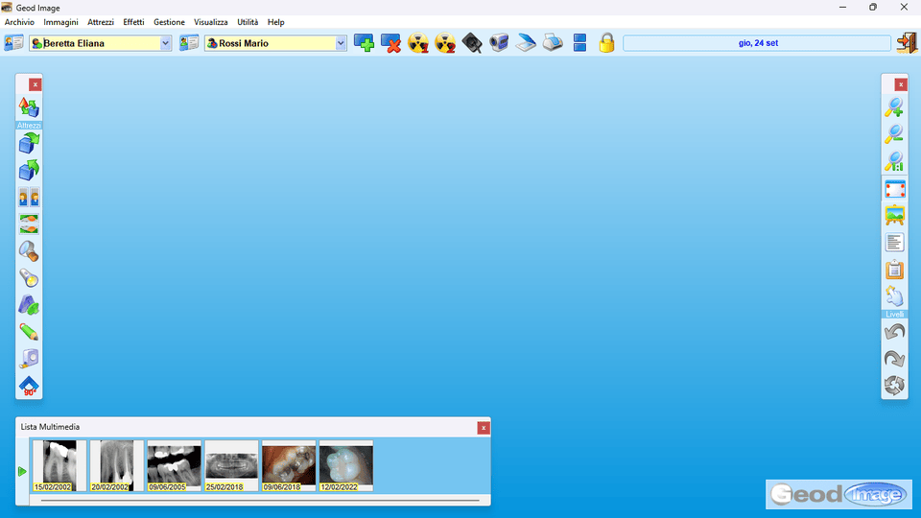Click the yellow padlock icon
Viewport: 921px width, 518px height.
[x=606, y=43]
